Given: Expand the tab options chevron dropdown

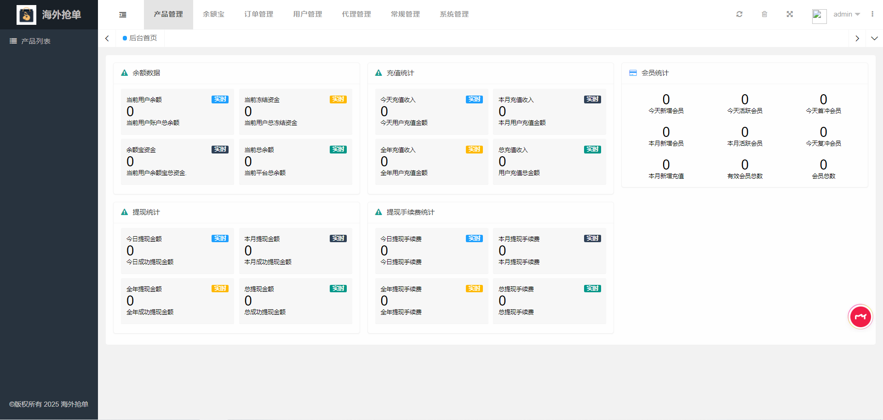Looking at the screenshot, I should (874, 39).
